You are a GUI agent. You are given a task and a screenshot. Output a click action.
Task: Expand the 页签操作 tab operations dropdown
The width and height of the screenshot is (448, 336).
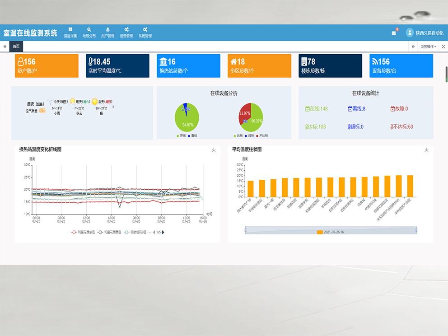coord(428,46)
